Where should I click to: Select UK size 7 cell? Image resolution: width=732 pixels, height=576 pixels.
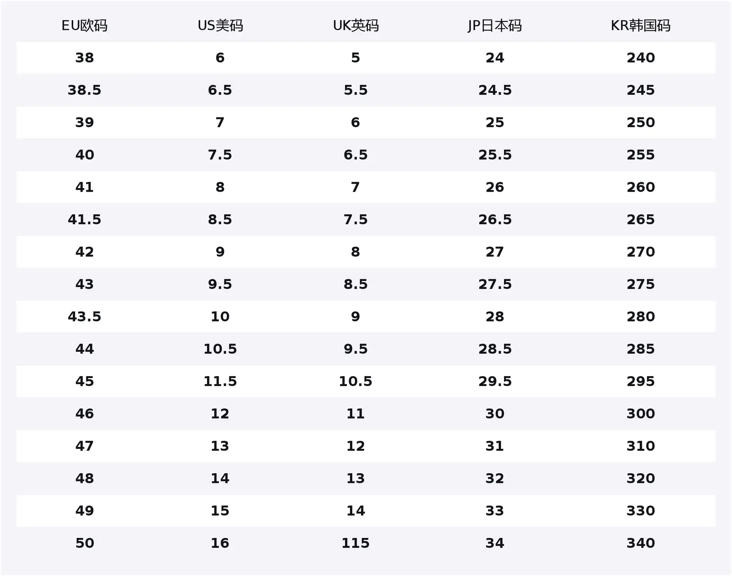click(356, 187)
